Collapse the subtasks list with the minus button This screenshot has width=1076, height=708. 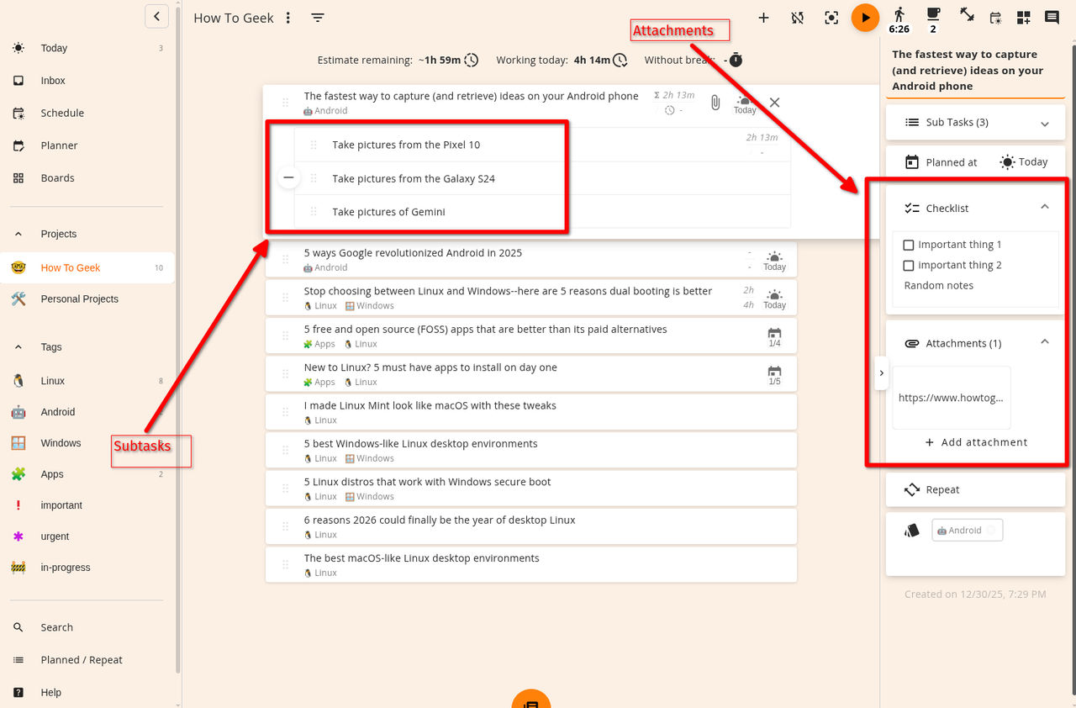point(288,177)
